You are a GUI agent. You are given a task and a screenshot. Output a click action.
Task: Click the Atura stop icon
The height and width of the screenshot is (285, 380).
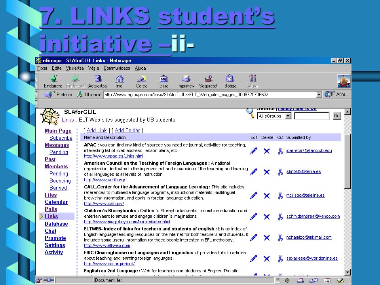[x=252, y=78]
